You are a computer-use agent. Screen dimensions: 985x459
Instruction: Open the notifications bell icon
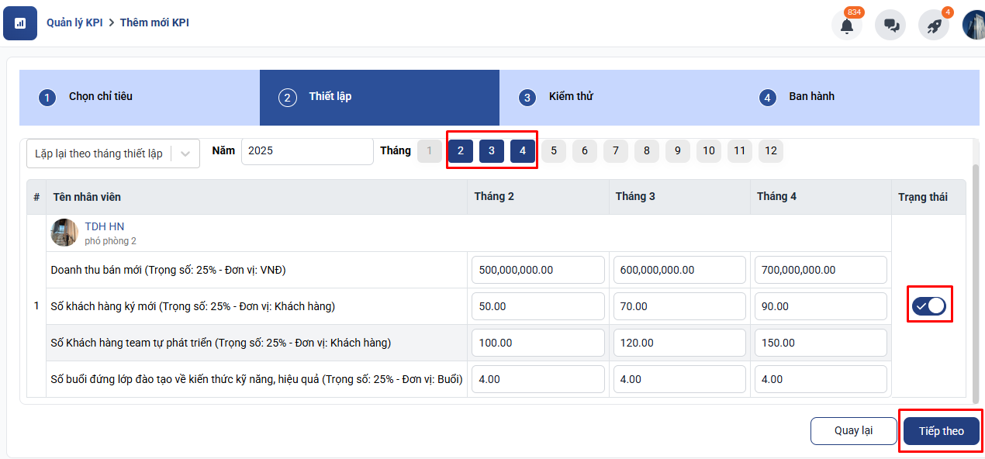[846, 26]
